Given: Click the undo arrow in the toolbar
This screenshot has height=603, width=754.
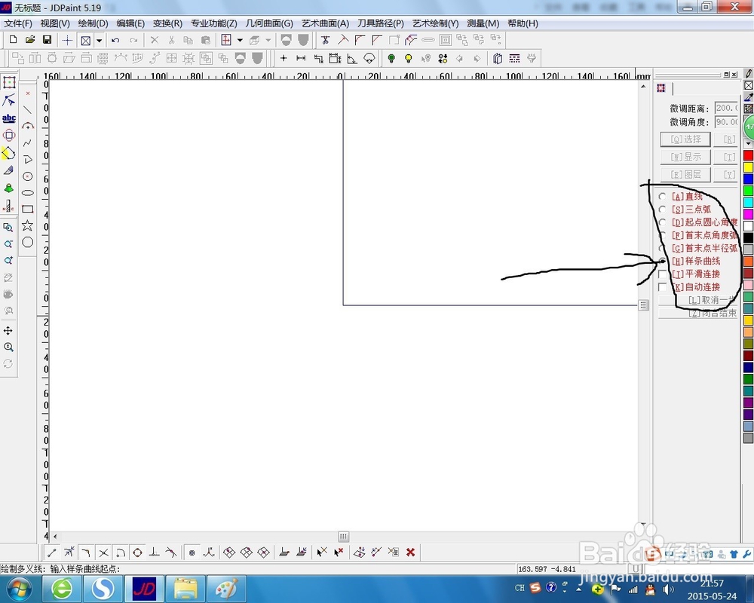Looking at the screenshot, I should (115, 41).
